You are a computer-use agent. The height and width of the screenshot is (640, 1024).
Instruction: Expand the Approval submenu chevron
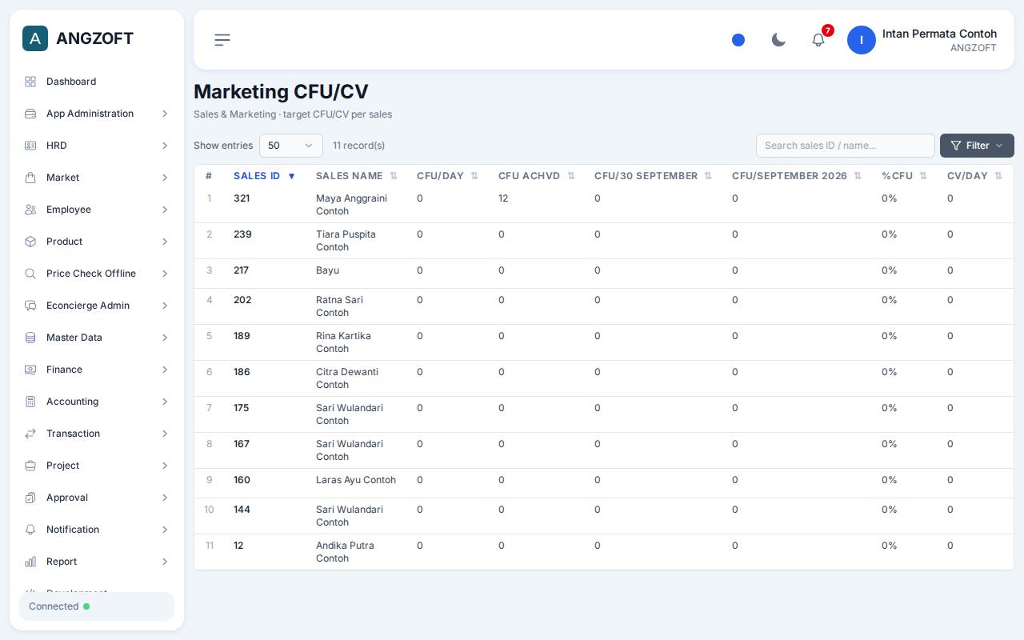(165, 498)
